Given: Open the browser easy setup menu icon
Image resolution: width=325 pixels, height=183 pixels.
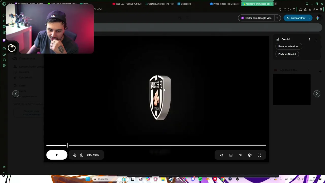Looking at the screenshot, I should point(321,9).
